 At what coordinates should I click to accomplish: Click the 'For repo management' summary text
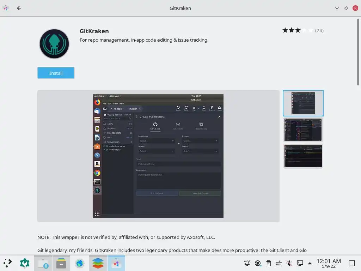(144, 40)
